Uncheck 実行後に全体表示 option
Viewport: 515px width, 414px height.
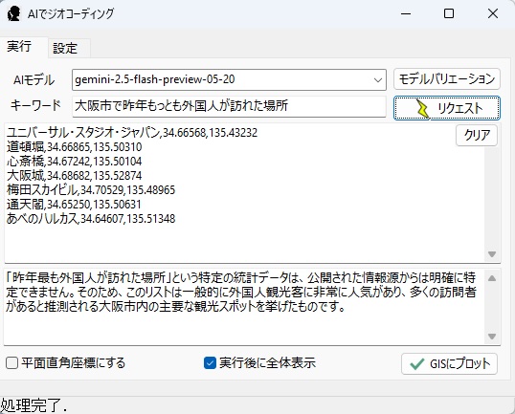pos(210,363)
